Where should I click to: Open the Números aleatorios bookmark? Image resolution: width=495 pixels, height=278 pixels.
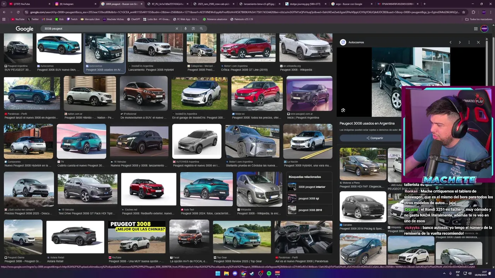215,19
